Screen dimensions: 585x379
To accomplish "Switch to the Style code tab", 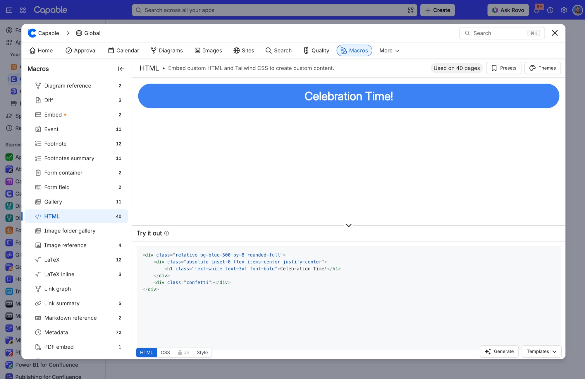I will 202,352.
